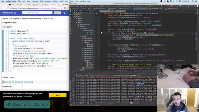This screenshot has height=112, width=199.
Task: Open the Android Profiler tool window
Action: click(101, 103)
